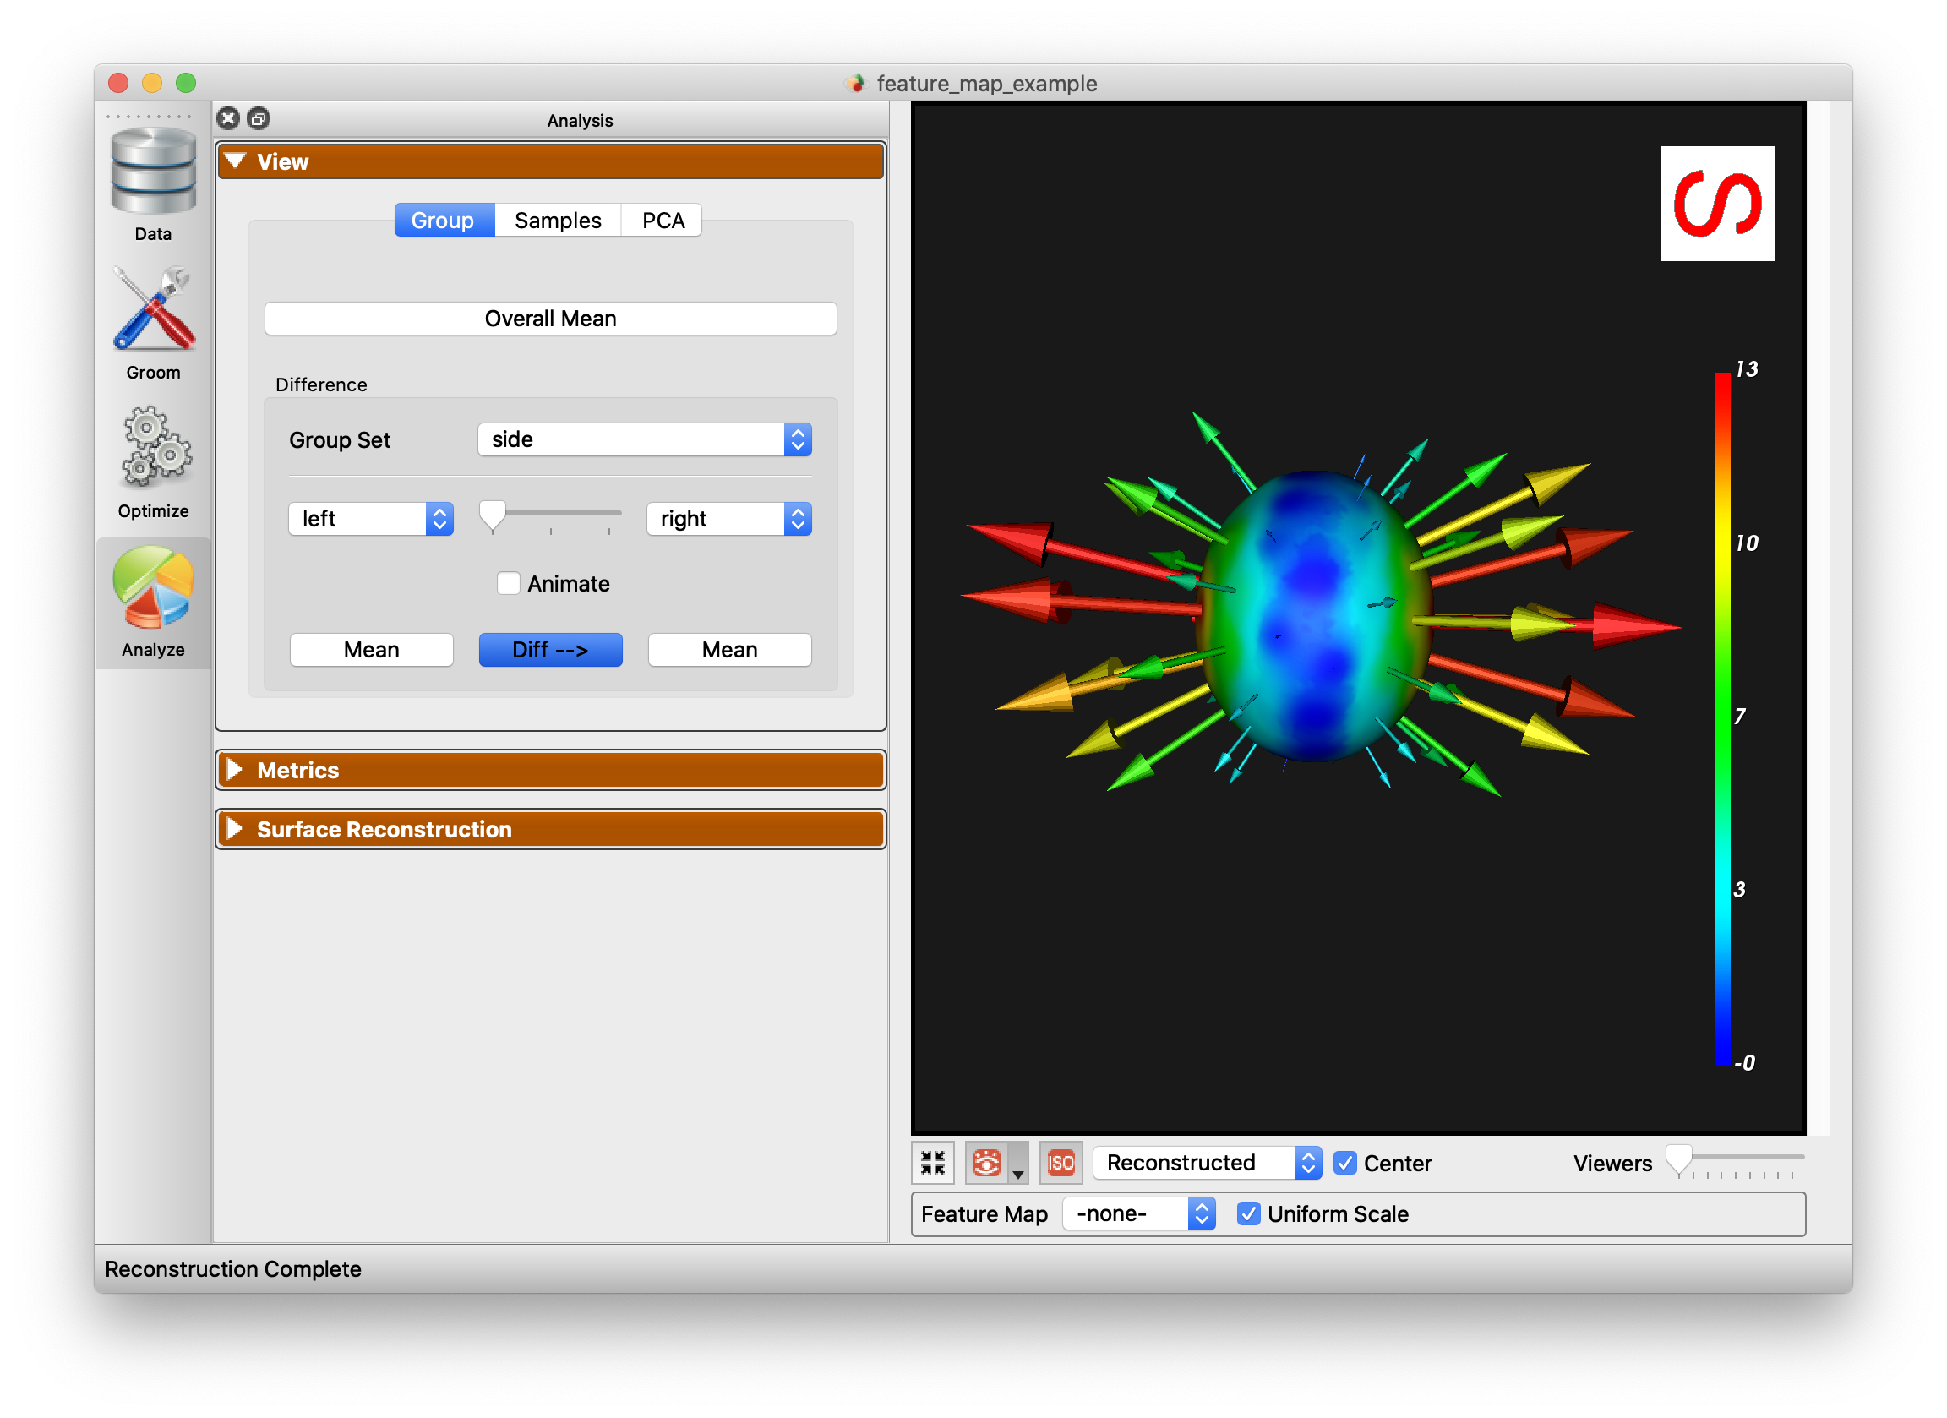Click the left group Mean button

[374, 650]
